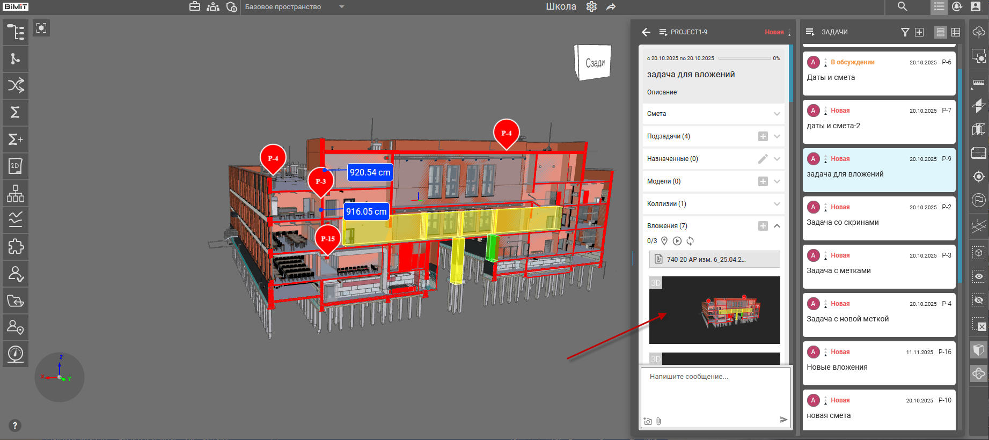The image size is (989, 440).
Task: Go back using the PROJECT1-9 back arrow
Action: point(646,32)
